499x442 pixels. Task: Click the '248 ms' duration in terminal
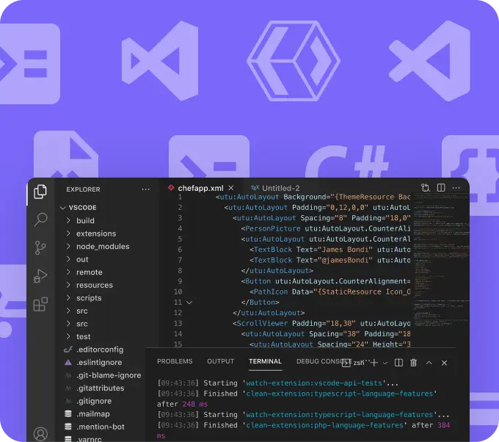[194, 404]
